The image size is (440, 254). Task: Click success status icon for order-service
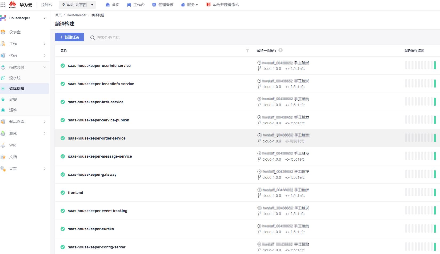(63, 138)
